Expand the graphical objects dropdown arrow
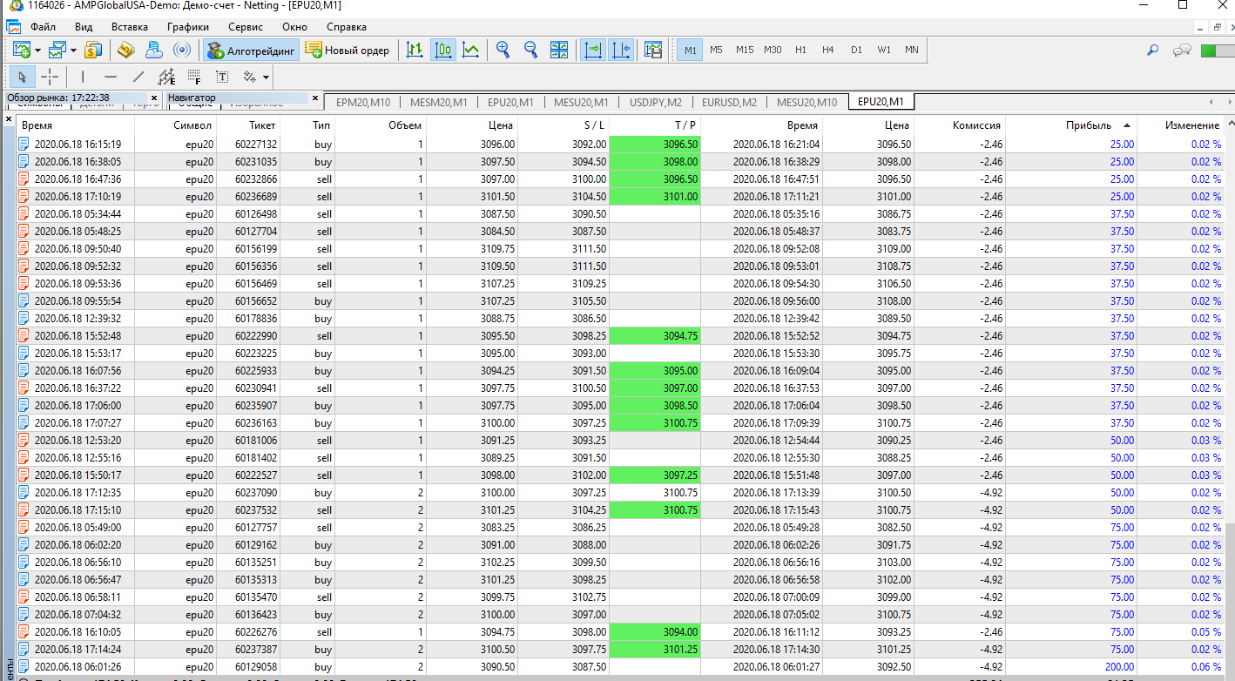This screenshot has width=1235, height=681. pos(266,78)
